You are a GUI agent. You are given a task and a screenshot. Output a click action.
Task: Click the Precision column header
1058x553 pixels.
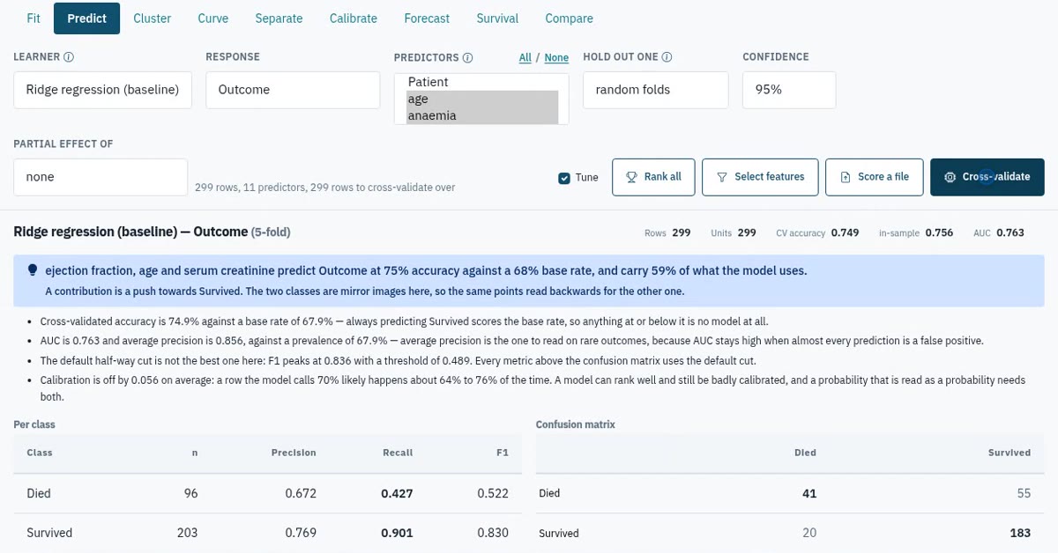pos(294,453)
